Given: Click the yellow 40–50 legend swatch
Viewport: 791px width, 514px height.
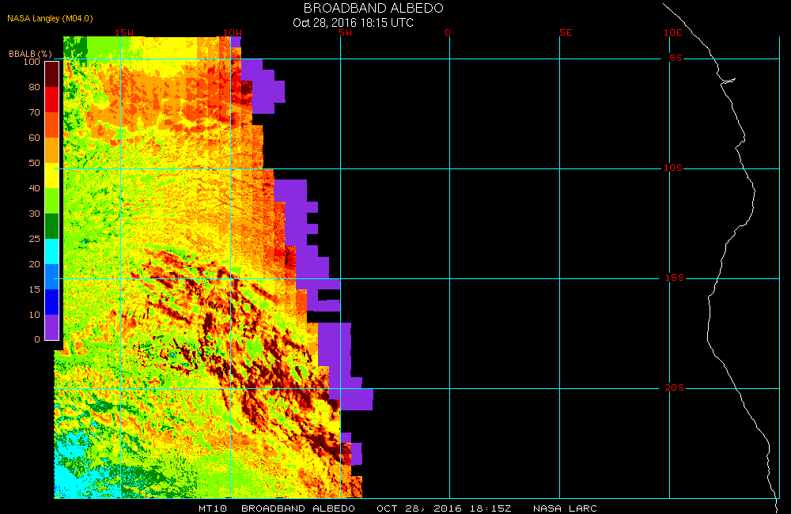Looking at the screenshot, I should pos(51,176).
